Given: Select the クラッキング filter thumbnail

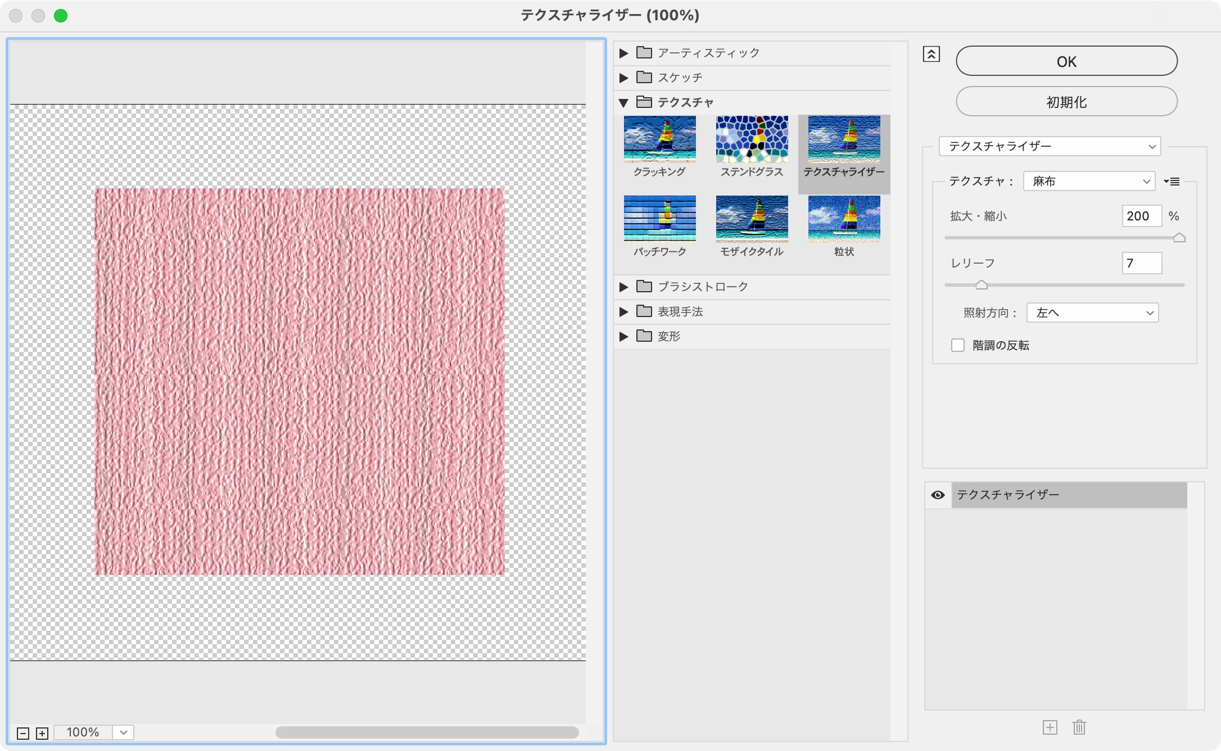Looking at the screenshot, I should [x=659, y=139].
